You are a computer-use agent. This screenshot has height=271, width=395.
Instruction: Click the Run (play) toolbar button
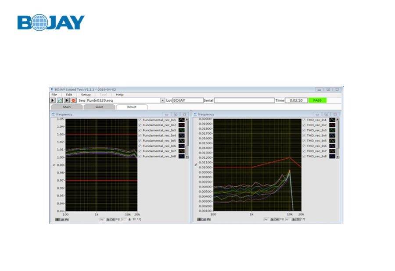pyautogui.click(x=53, y=100)
